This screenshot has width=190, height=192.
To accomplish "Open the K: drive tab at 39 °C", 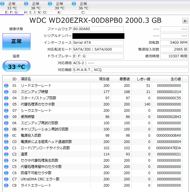I will coord(59,8).
